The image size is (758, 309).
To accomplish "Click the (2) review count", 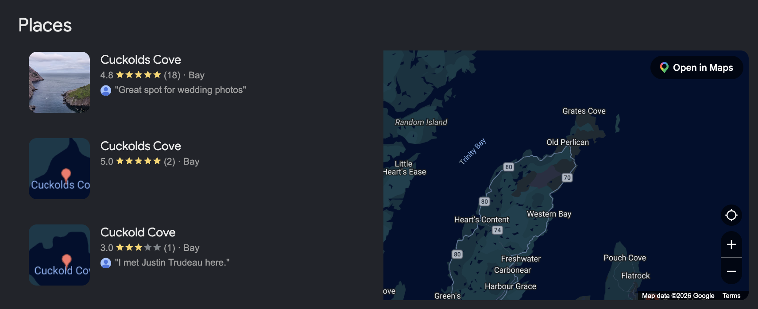I will (169, 162).
